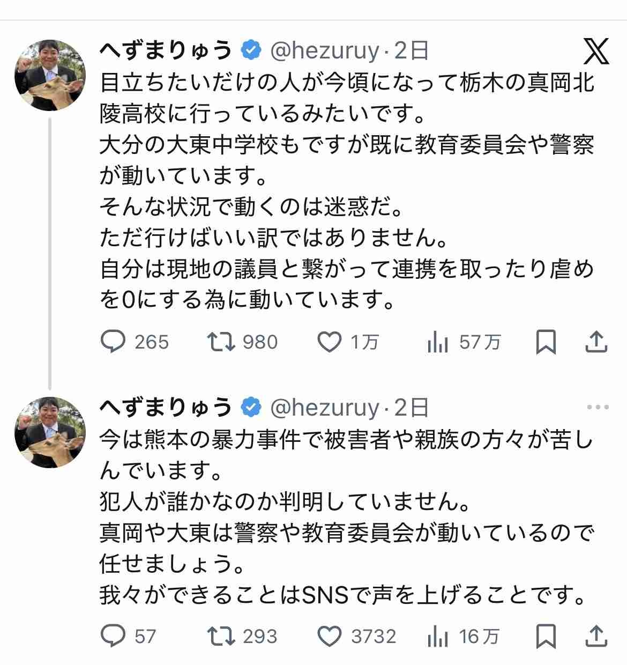Screen dimensions: 627x665
Task: Open first tweet's profile avatar
Action: pyautogui.click(x=50, y=75)
